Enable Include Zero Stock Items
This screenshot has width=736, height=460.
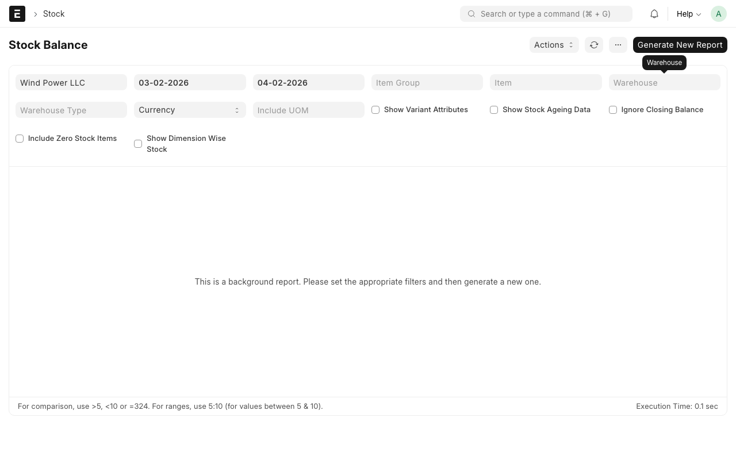[20, 139]
